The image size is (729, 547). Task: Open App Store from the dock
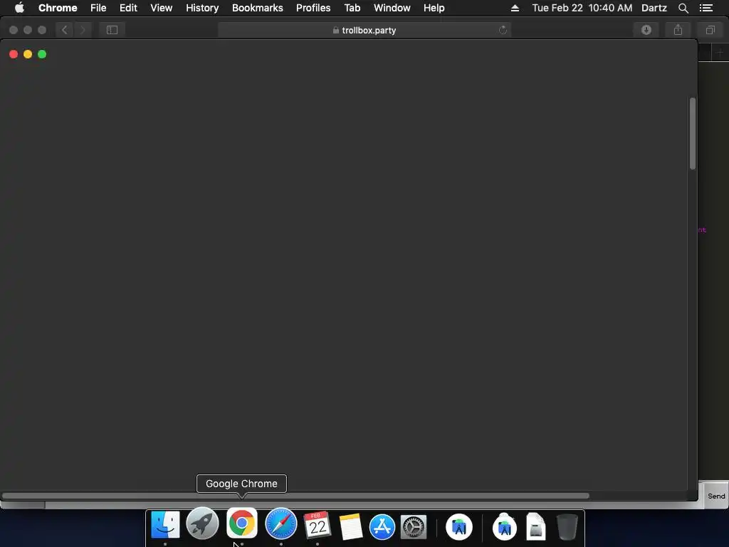[382, 527]
